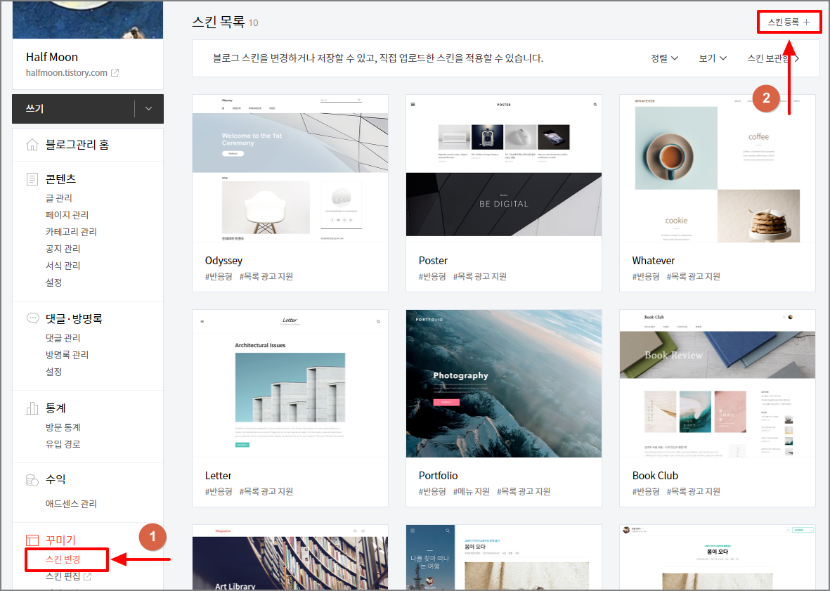This screenshot has height=591, width=830.
Task: Click the plus icon in 스킨 등록
Action: click(x=807, y=22)
